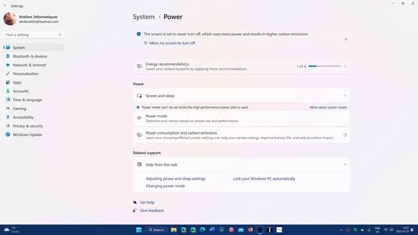Click the Help from the web globe icon
The width and height of the screenshot is (418, 235).
coord(139,164)
